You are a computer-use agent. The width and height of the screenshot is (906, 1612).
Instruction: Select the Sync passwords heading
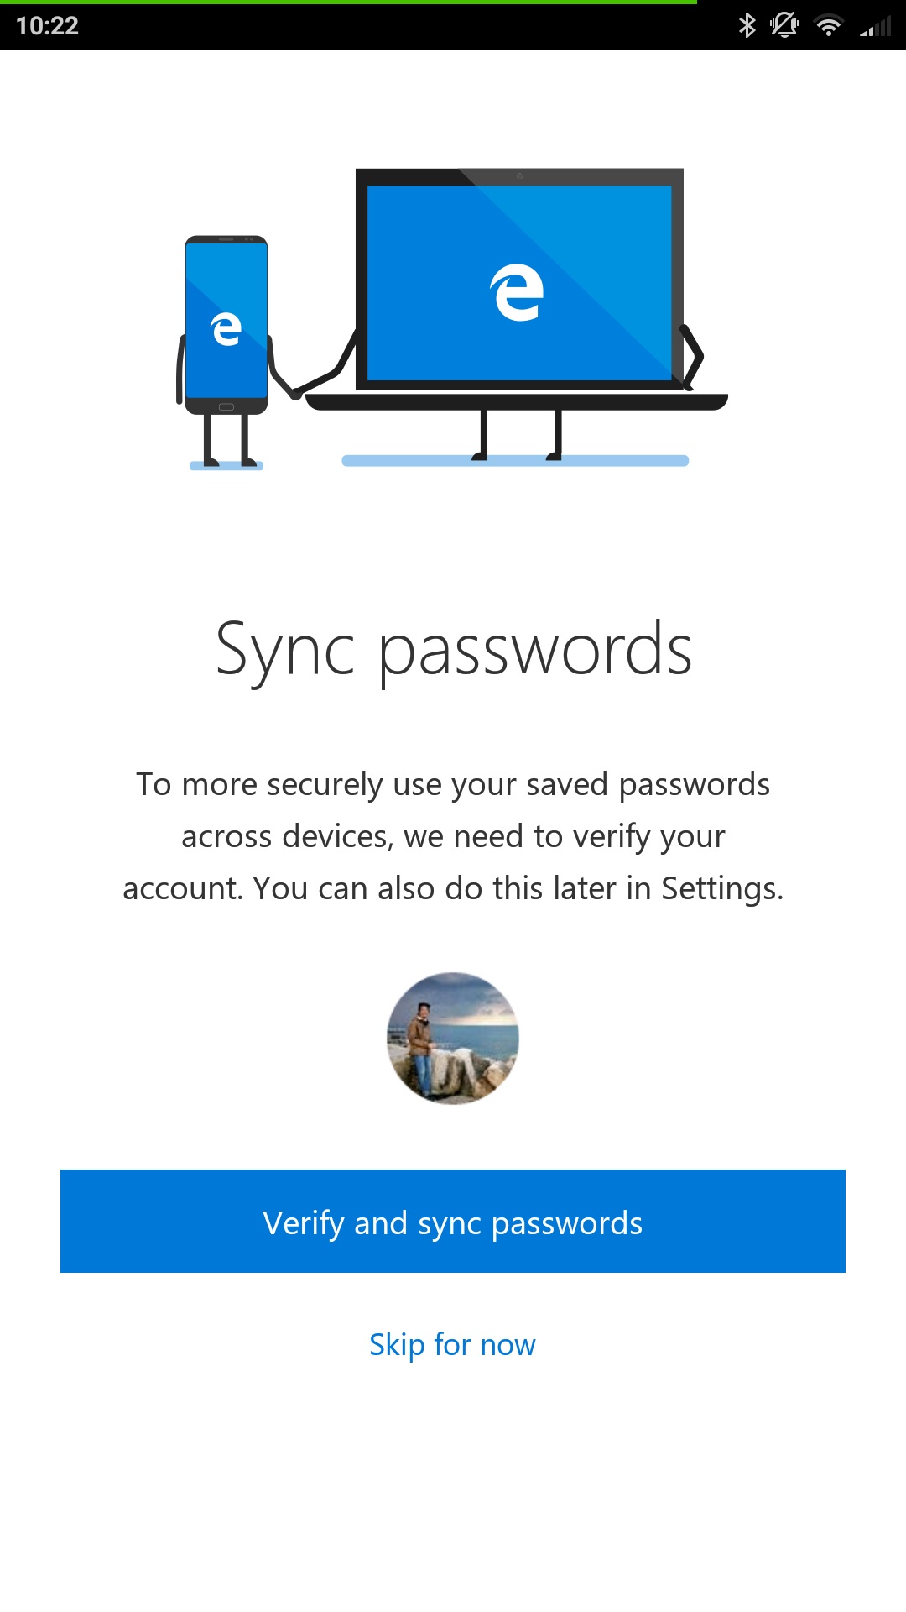point(453,651)
